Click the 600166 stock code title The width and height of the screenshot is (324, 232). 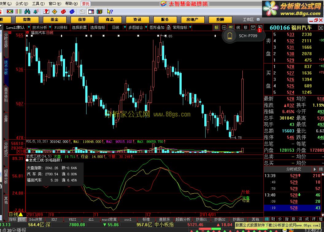click(x=280, y=28)
